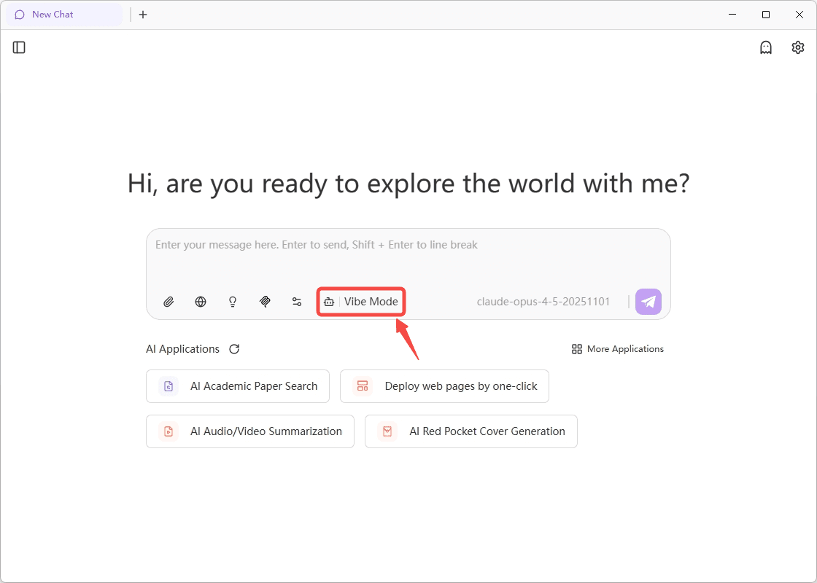Click the knowledge base stack icon
The image size is (817, 583).
tap(265, 302)
